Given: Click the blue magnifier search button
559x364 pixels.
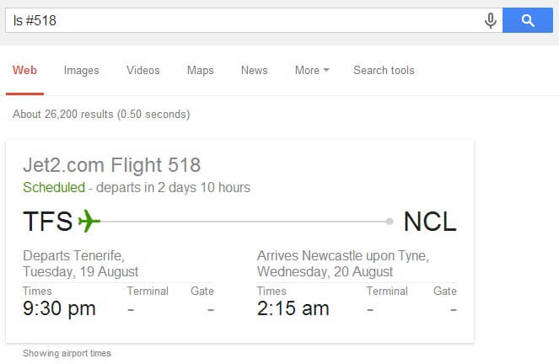Looking at the screenshot, I should (528, 20).
